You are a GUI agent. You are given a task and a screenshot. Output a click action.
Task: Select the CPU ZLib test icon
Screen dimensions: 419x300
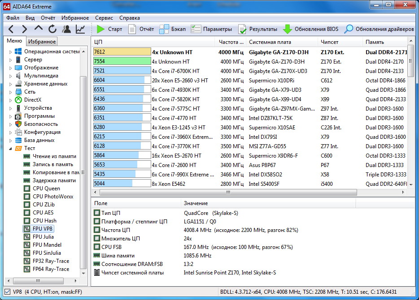(x=27, y=205)
